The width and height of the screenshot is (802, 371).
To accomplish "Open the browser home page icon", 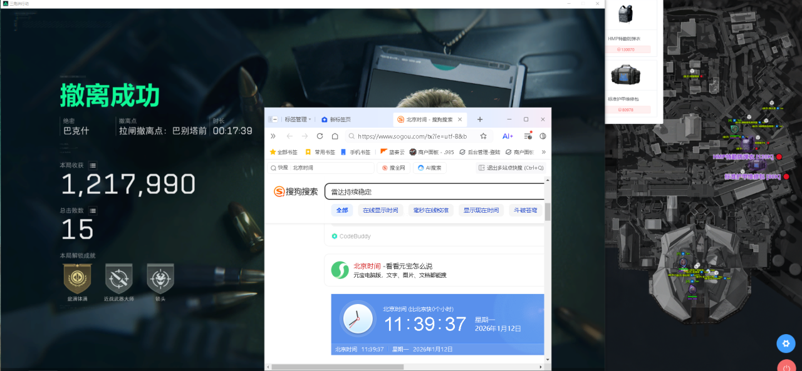I will pyautogui.click(x=334, y=135).
